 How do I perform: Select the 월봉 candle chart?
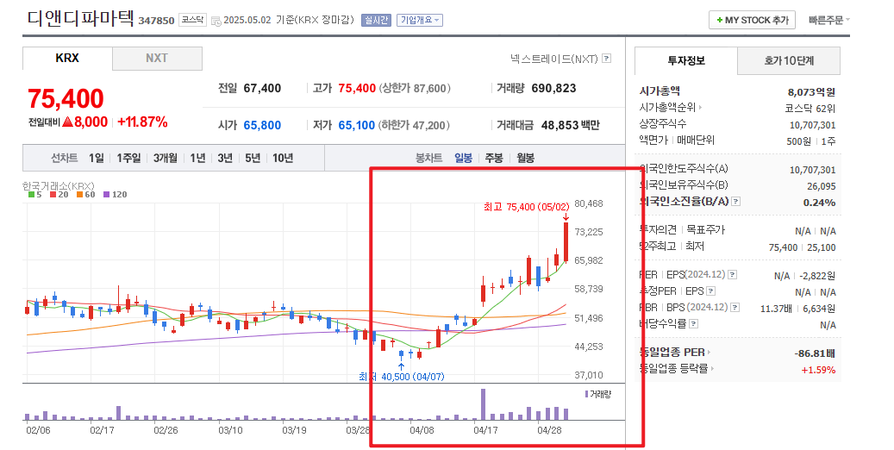click(x=526, y=158)
